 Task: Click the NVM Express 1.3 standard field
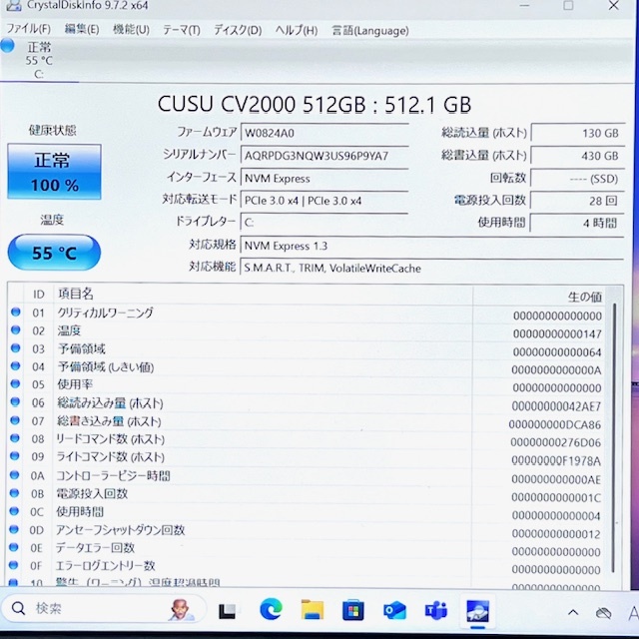click(x=432, y=246)
